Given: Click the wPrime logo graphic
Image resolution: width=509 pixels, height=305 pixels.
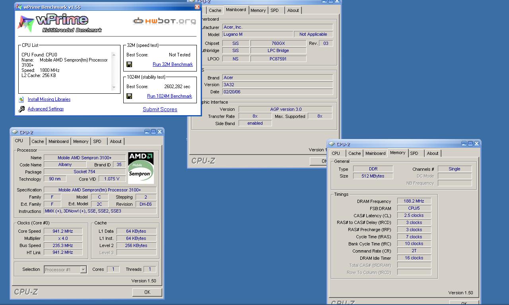Looking at the screenshot, I should tap(60, 23).
